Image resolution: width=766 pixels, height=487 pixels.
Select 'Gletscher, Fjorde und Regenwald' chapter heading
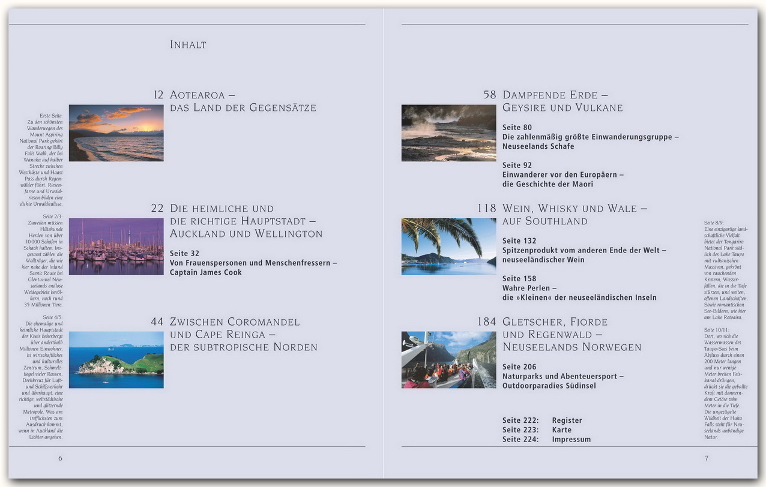click(x=571, y=335)
